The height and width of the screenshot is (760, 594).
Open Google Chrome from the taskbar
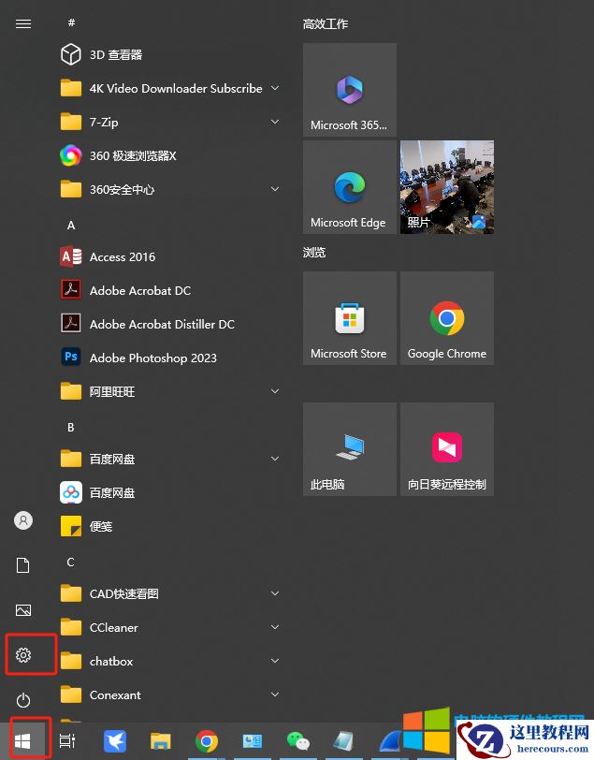coord(207,741)
